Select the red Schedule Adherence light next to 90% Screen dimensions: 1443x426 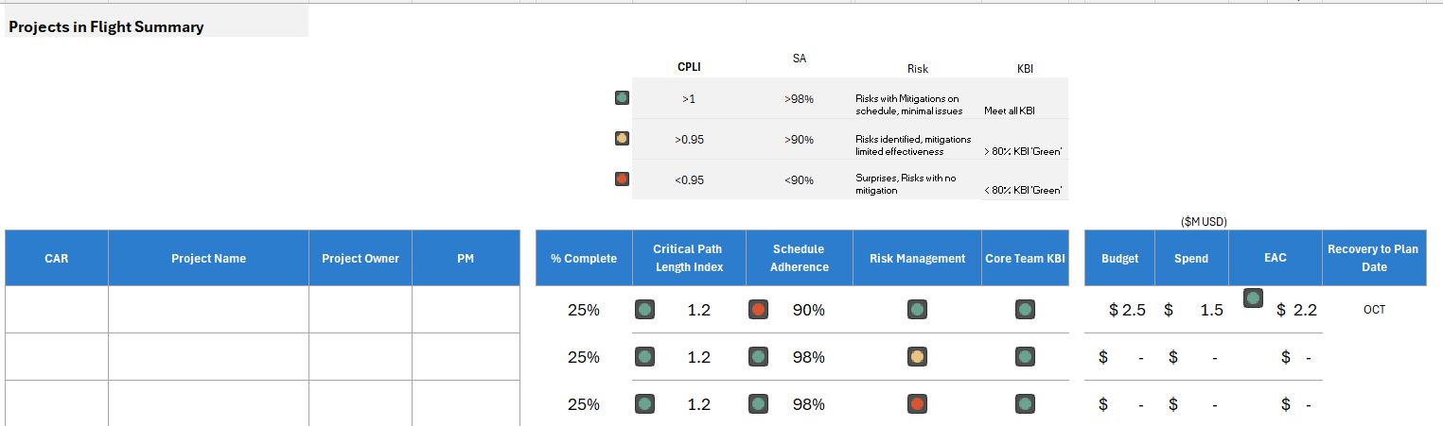(x=758, y=309)
